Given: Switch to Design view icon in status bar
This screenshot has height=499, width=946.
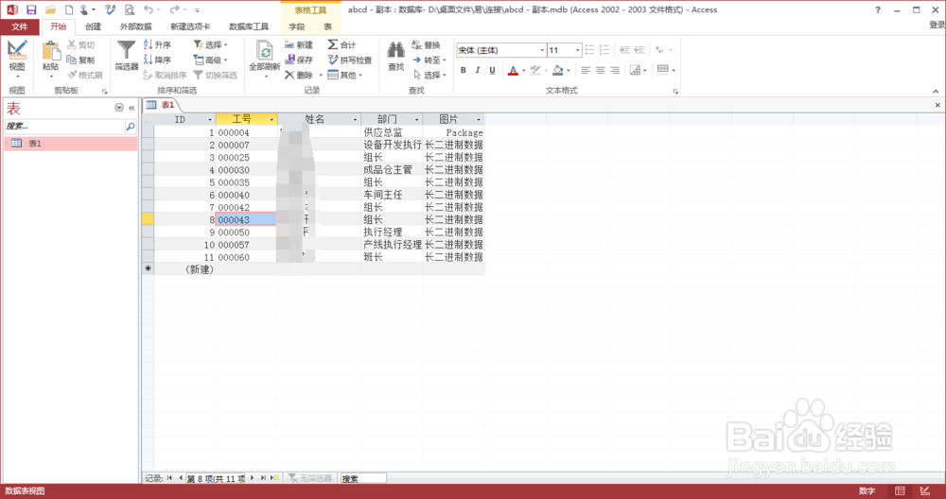Looking at the screenshot, I should click(x=924, y=491).
